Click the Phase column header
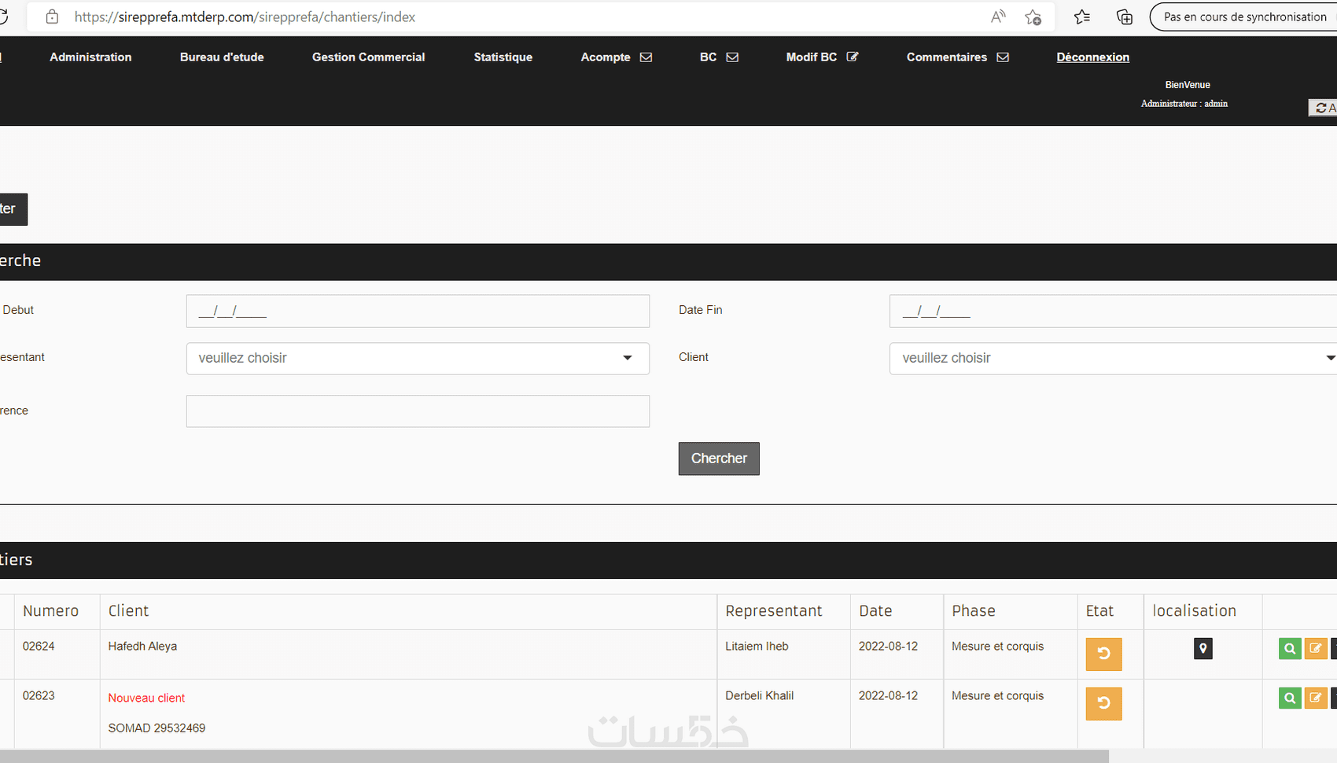The image size is (1337, 763). click(973, 611)
